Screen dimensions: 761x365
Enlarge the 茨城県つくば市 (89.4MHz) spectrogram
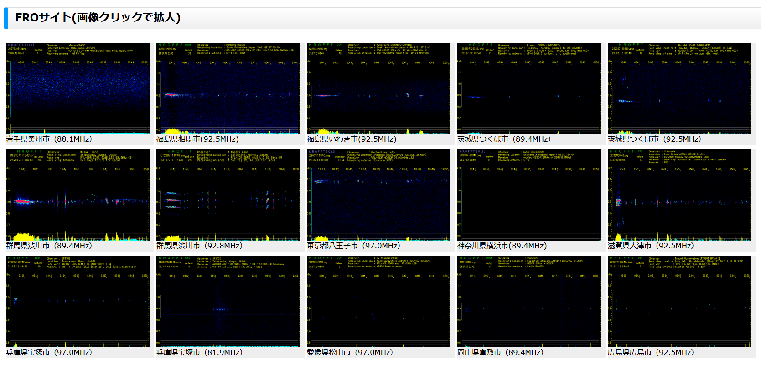tap(529, 88)
